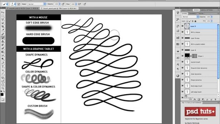This screenshot has height=124, width=220.
Task: Open the layer blend mode dropdown
Action: [190, 17]
